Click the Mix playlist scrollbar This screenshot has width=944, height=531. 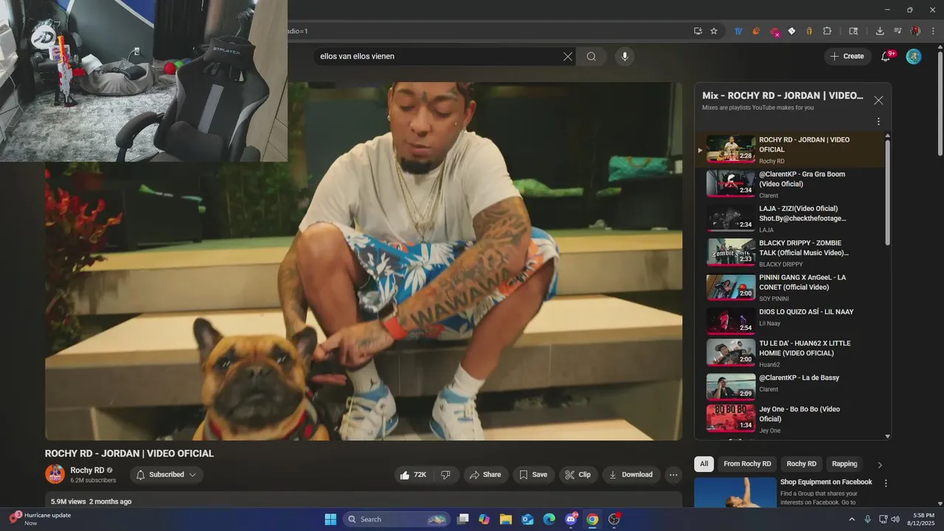(888, 192)
